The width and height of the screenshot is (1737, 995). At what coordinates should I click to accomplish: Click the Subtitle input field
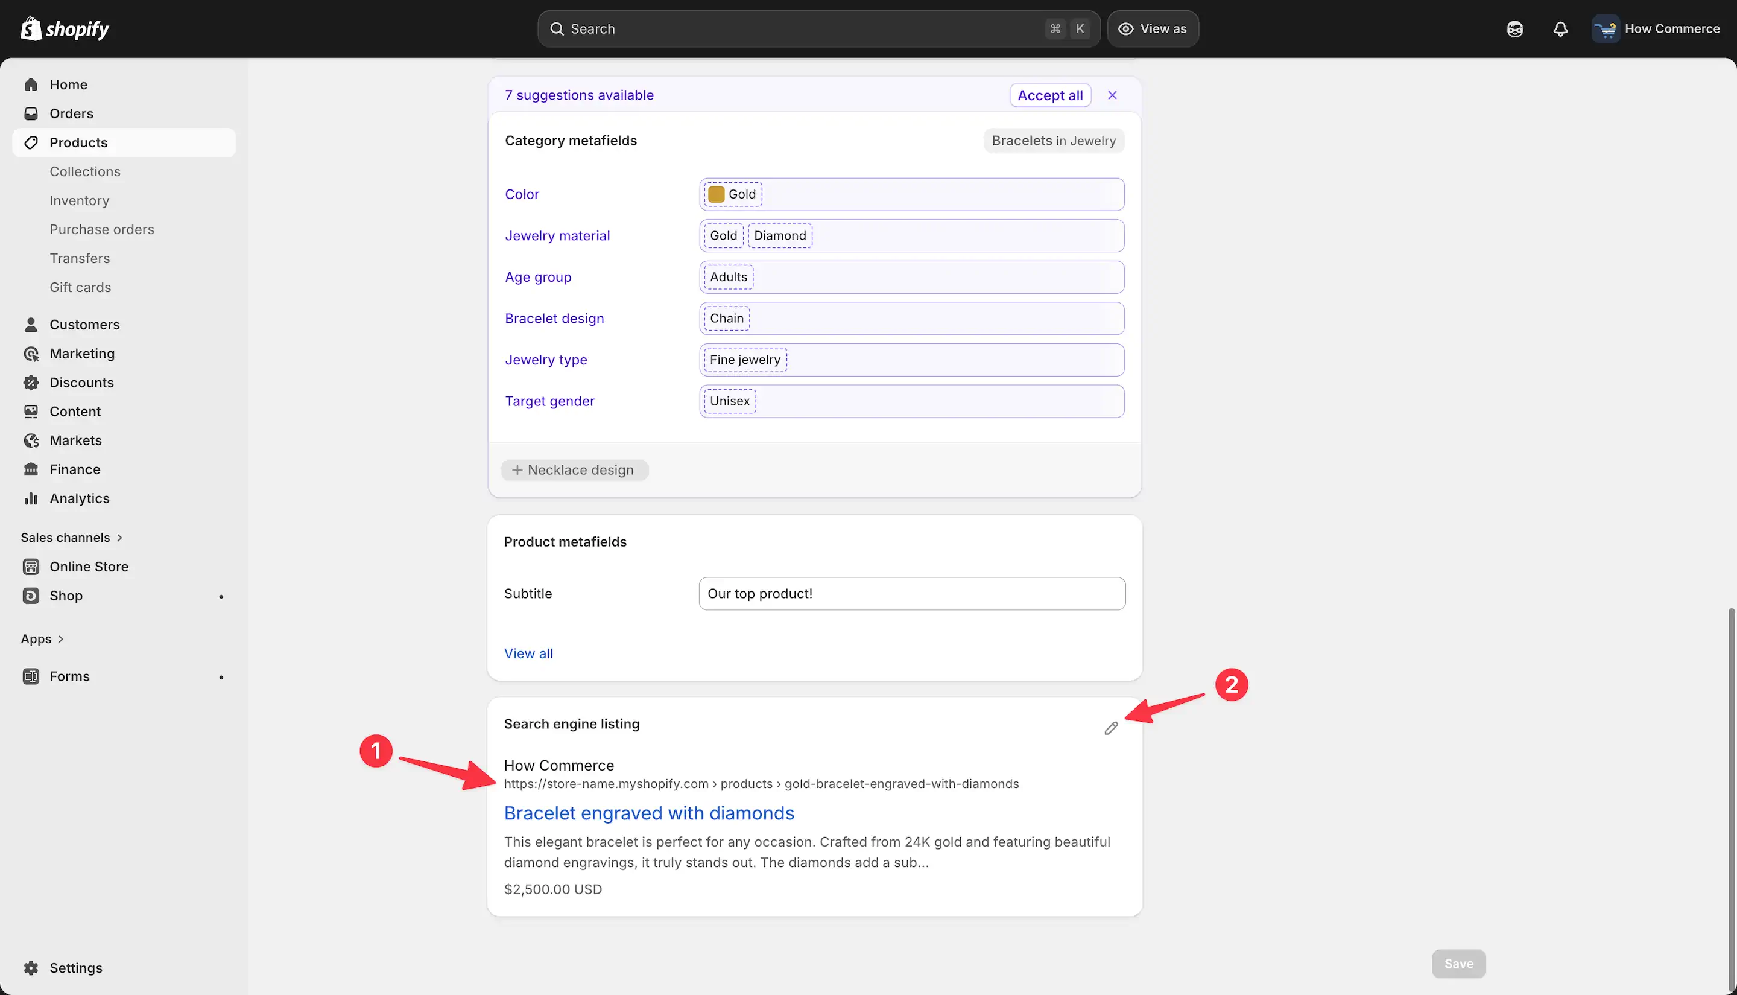(912, 594)
